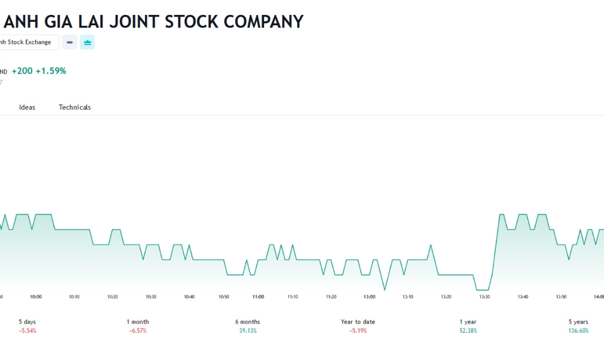Click the 10:40 time axis label

(x=189, y=296)
